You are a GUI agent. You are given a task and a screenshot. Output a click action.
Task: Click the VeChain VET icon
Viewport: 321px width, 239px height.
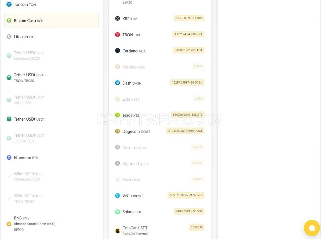(117, 196)
